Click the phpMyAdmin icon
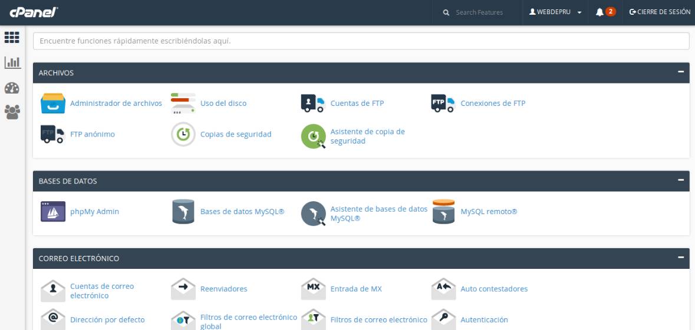The image size is (695, 330). tap(52, 212)
